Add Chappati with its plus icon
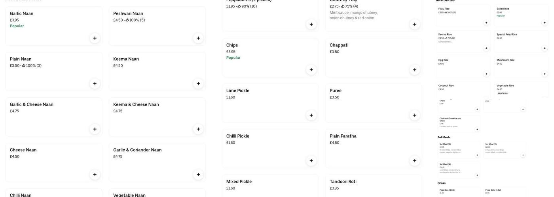Viewport: 554px width, 197px height. pos(415,70)
